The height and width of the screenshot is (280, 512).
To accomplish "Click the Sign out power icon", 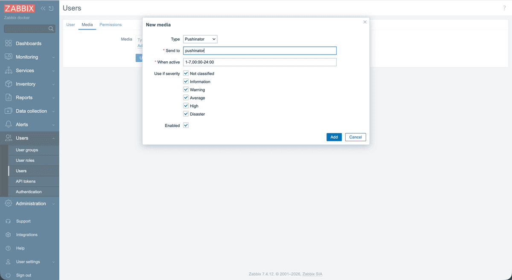I will pos(8,275).
